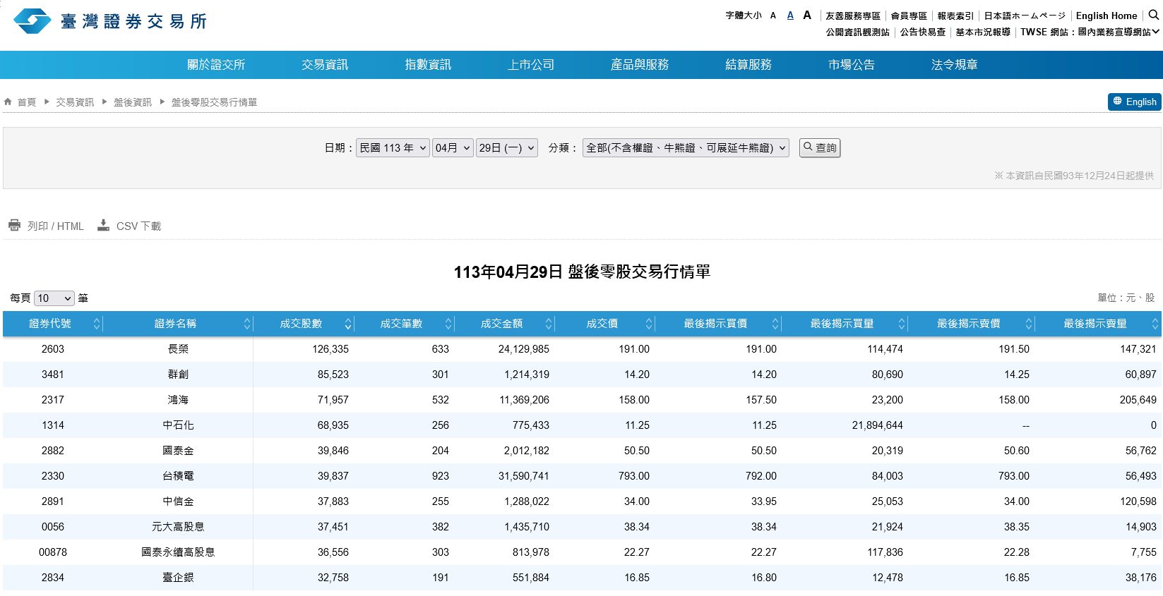The height and width of the screenshot is (596, 1163).
Task: Open the month dropdown 04月
Action: 453,147
